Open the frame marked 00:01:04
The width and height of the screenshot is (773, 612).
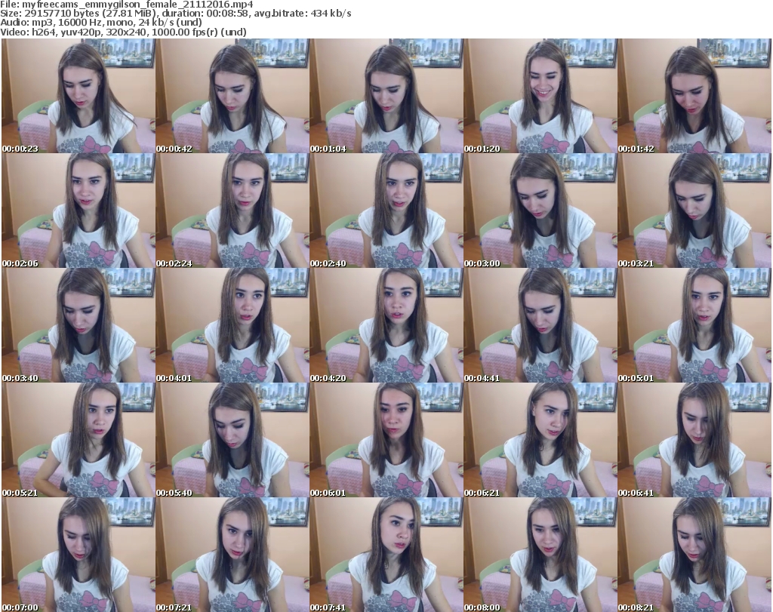[386, 96]
